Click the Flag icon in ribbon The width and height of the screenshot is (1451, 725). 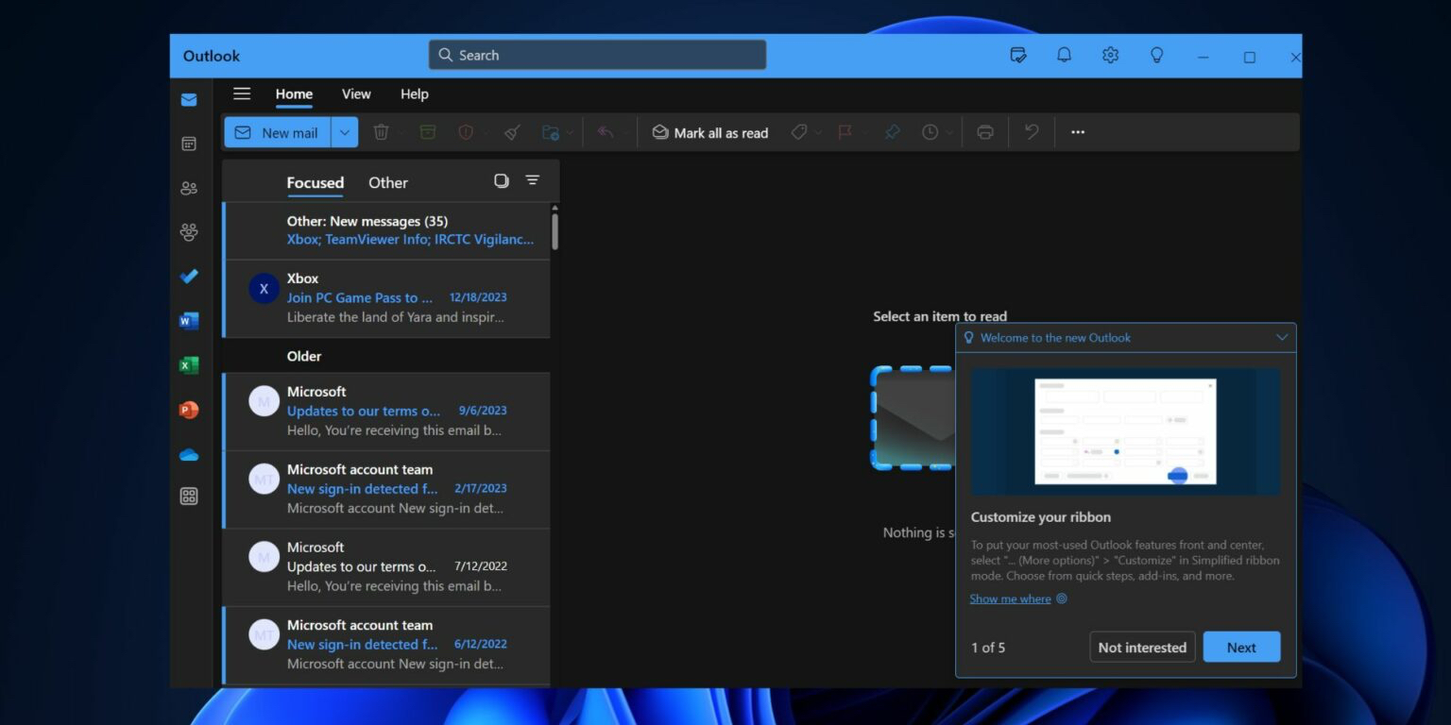tap(845, 133)
